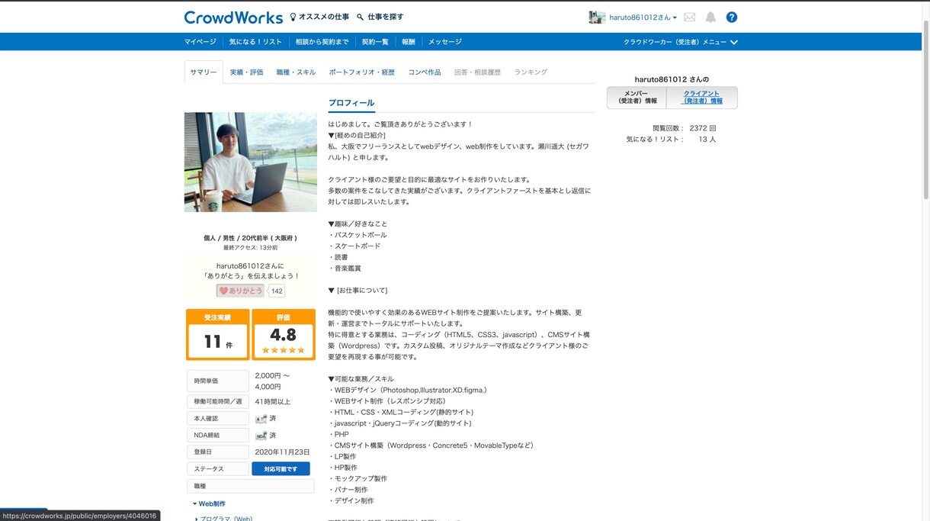Go to マイページ
This screenshot has height=521, width=930.
[x=200, y=42]
